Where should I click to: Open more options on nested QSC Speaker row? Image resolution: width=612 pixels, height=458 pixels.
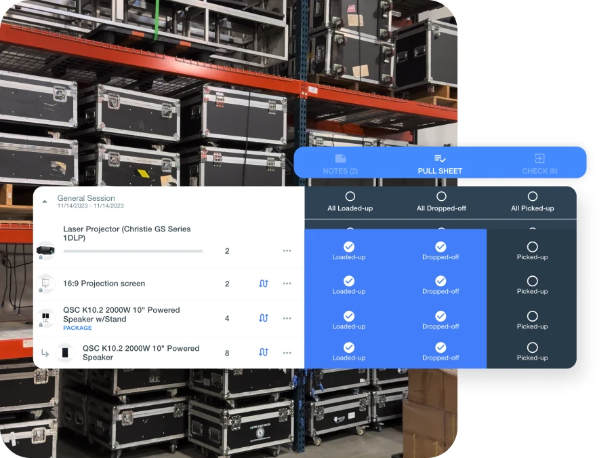pyautogui.click(x=287, y=352)
